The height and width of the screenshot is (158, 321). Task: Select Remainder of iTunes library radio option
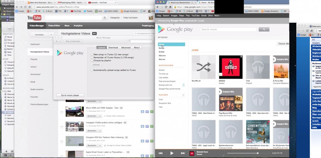point(92,58)
